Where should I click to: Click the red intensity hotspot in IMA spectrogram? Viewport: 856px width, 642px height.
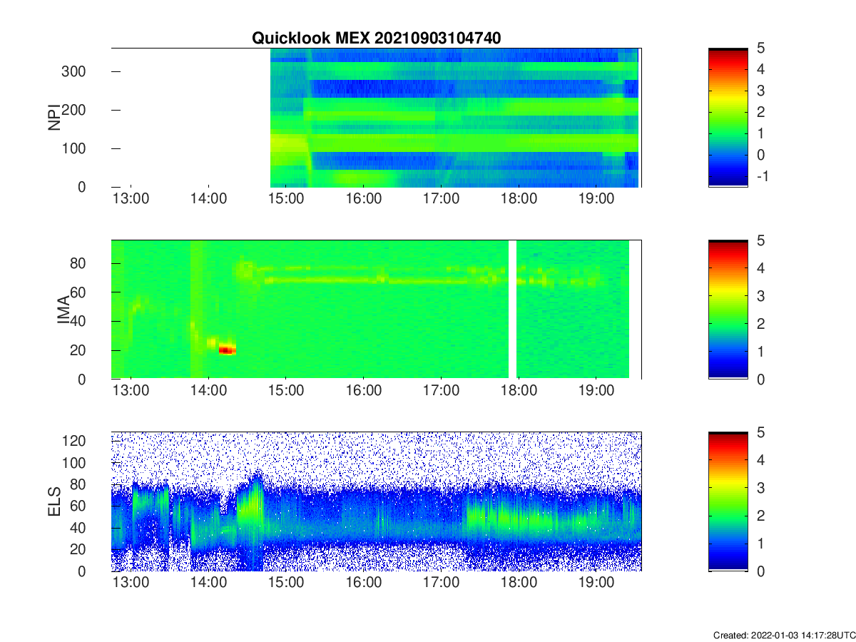point(227,350)
